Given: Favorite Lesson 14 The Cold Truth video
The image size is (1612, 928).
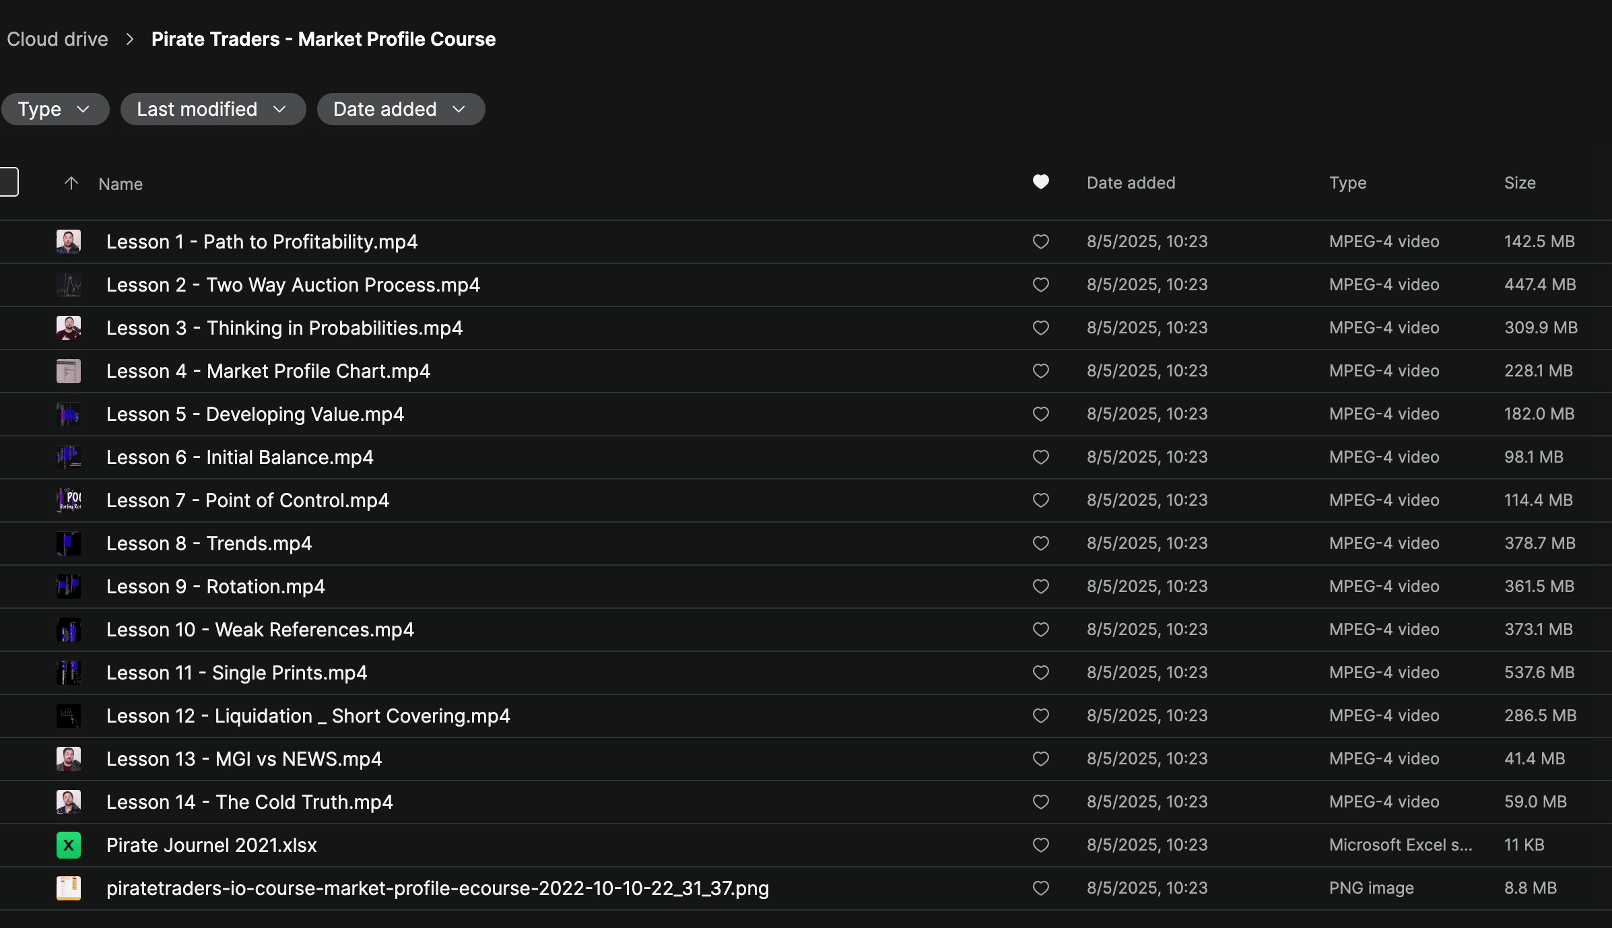Looking at the screenshot, I should [x=1040, y=802].
